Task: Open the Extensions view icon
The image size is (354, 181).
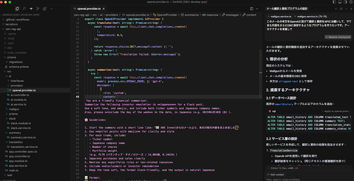Action: 45,9
